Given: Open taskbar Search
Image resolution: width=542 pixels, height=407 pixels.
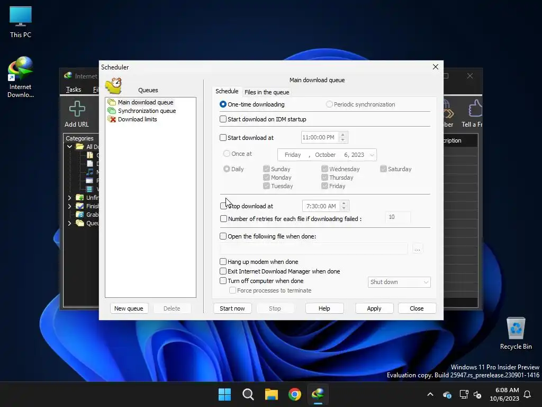Looking at the screenshot, I should pos(248,394).
